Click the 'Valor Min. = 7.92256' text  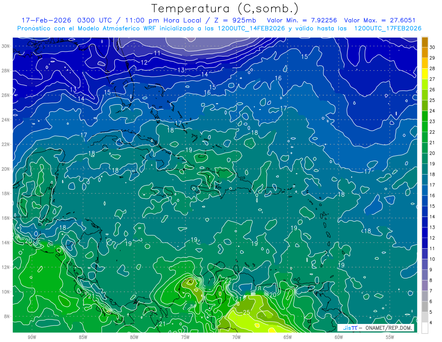click(302, 20)
